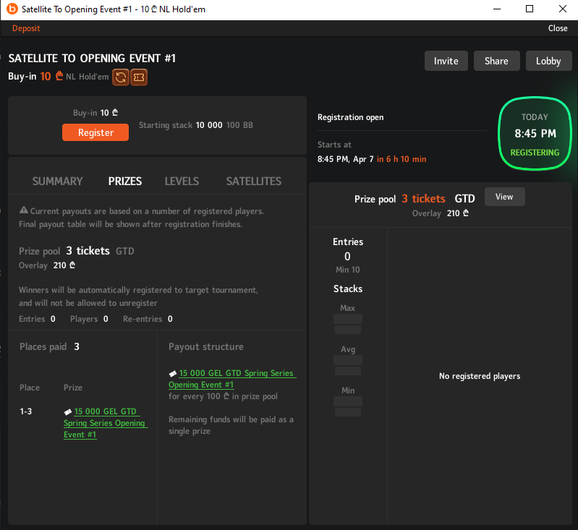
Task: Click 'No registered players' text
Action: coord(480,376)
